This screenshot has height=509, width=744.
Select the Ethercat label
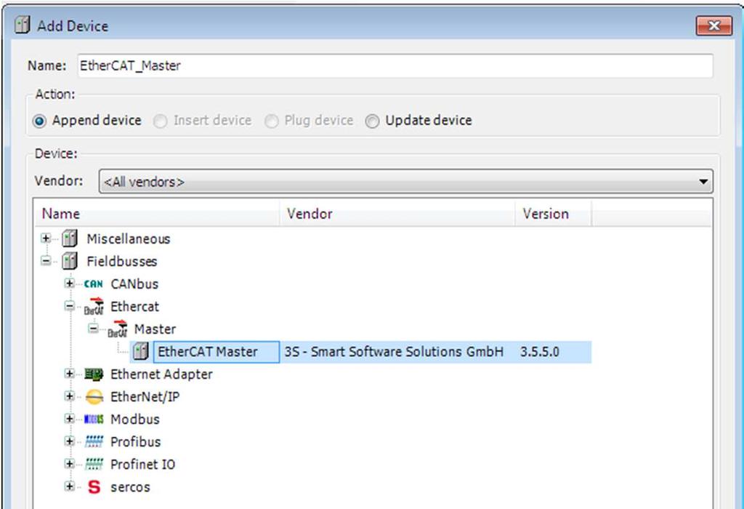134,307
